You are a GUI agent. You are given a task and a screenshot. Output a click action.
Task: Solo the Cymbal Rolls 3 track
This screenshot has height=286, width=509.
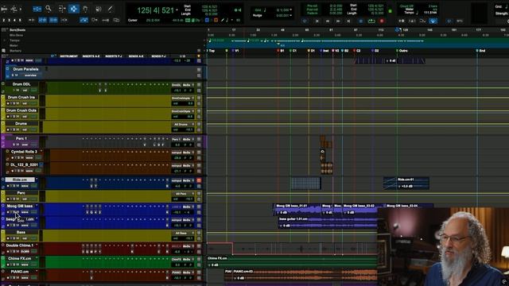(18, 157)
